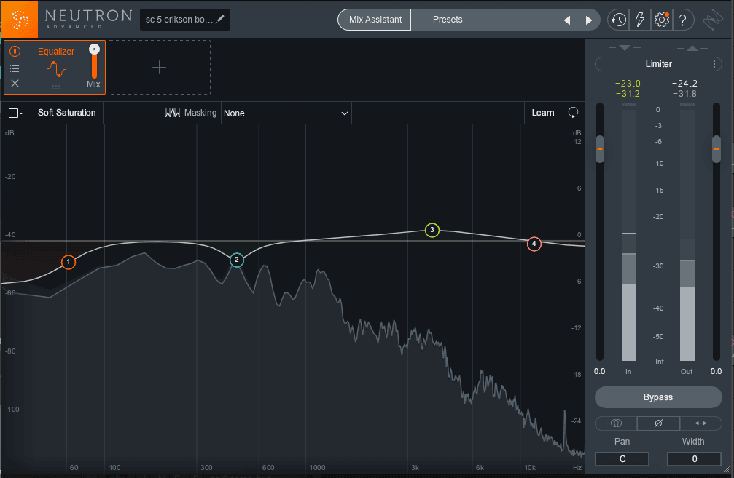Toggle Masking meter

point(191,113)
